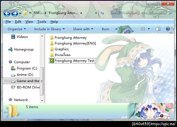
Task: Click the navigation pane scroll up arrow
Action: (42, 36)
